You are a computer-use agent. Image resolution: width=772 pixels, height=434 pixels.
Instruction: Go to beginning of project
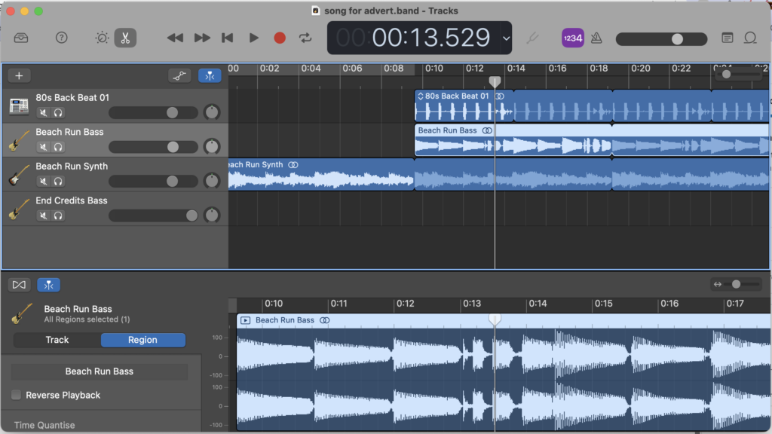(228, 38)
